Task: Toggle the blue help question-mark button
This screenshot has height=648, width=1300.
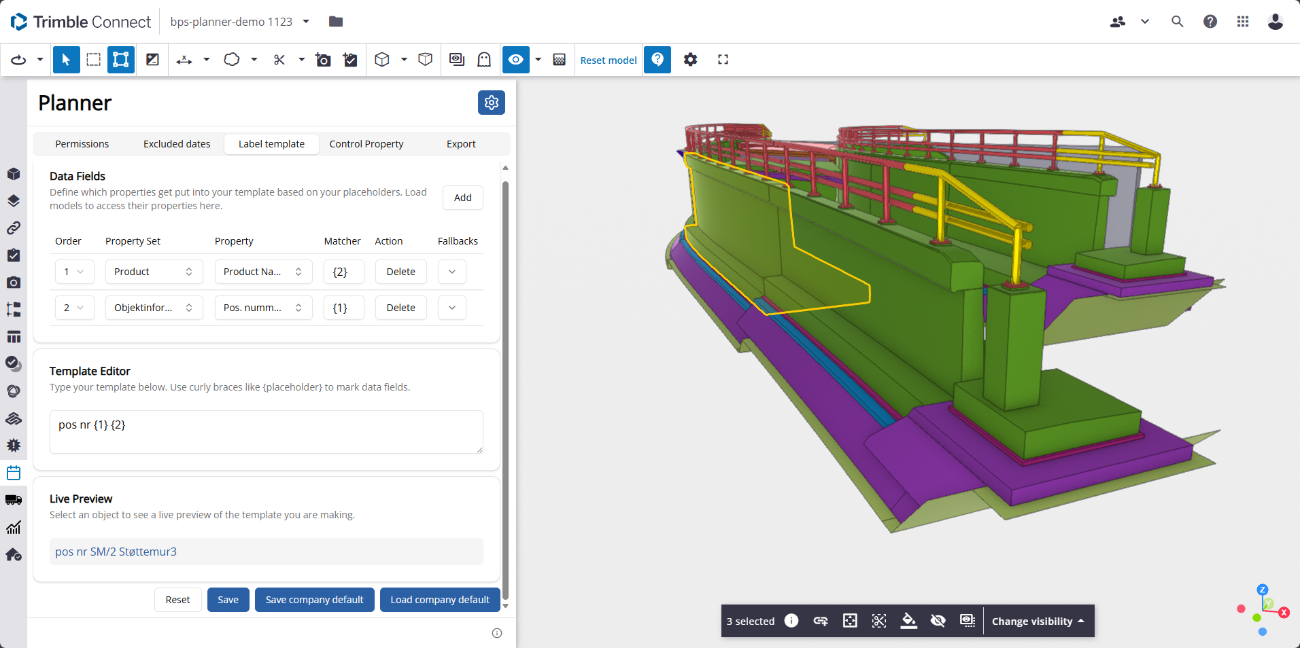Action: tap(657, 60)
